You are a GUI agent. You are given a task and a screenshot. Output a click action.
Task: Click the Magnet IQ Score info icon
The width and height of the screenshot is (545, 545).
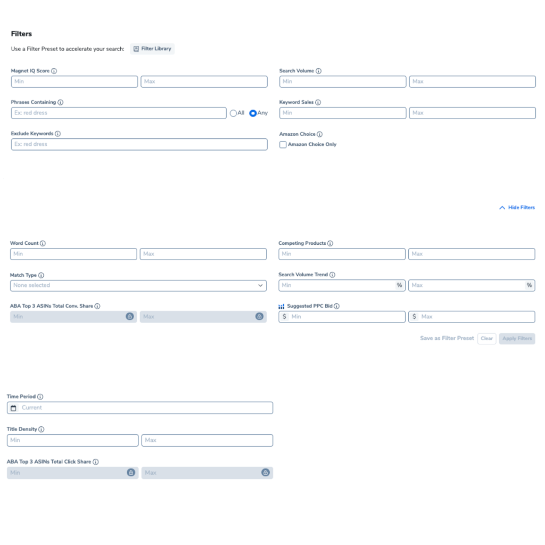(x=54, y=71)
